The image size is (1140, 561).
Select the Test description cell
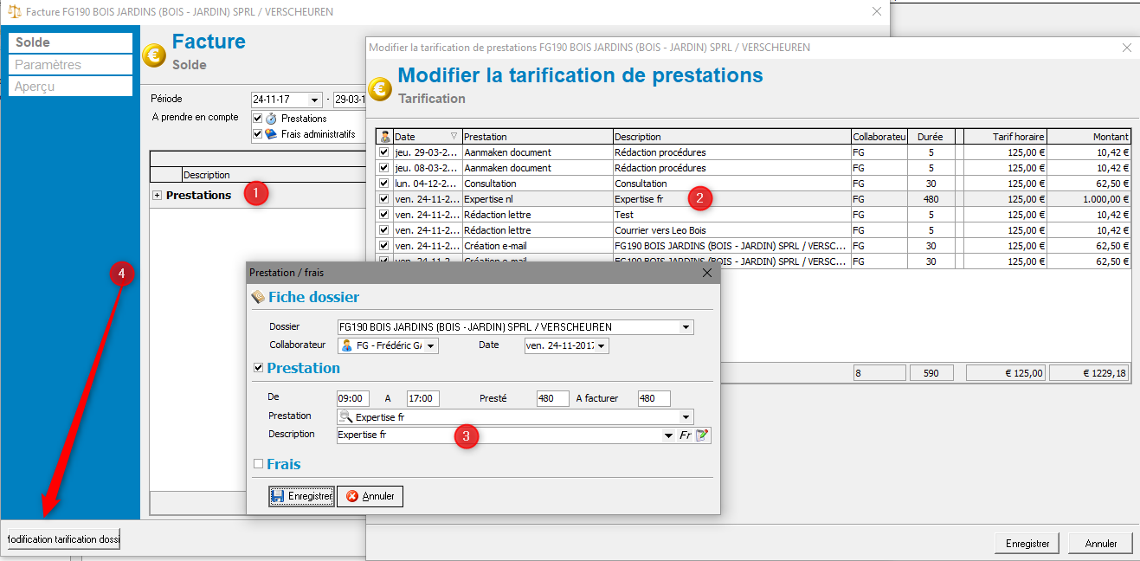point(732,215)
